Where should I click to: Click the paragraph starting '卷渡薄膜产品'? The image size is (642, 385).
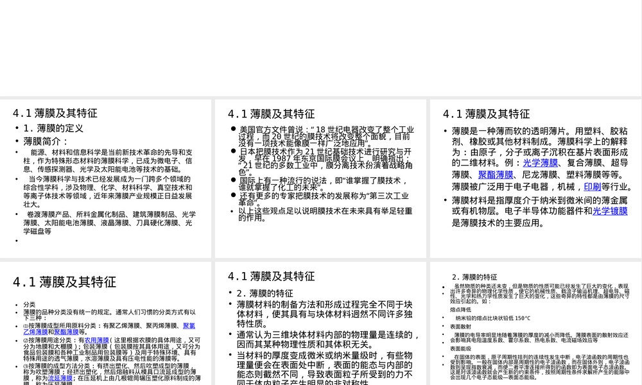pyautogui.click(x=110, y=223)
